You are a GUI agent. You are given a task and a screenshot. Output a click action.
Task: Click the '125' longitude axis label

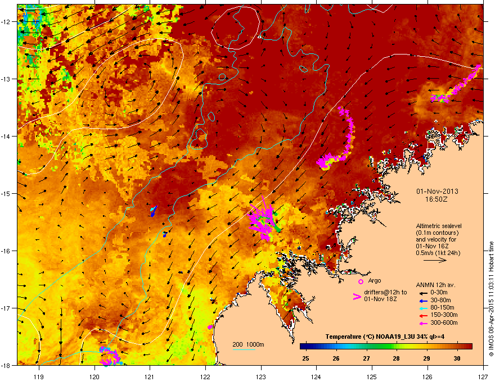click(372, 376)
